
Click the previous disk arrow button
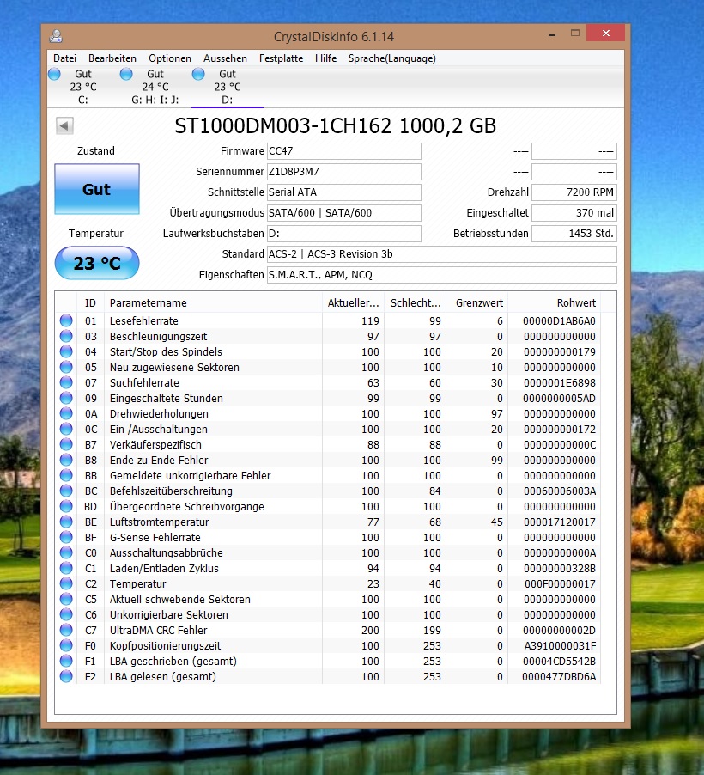coord(64,125)
